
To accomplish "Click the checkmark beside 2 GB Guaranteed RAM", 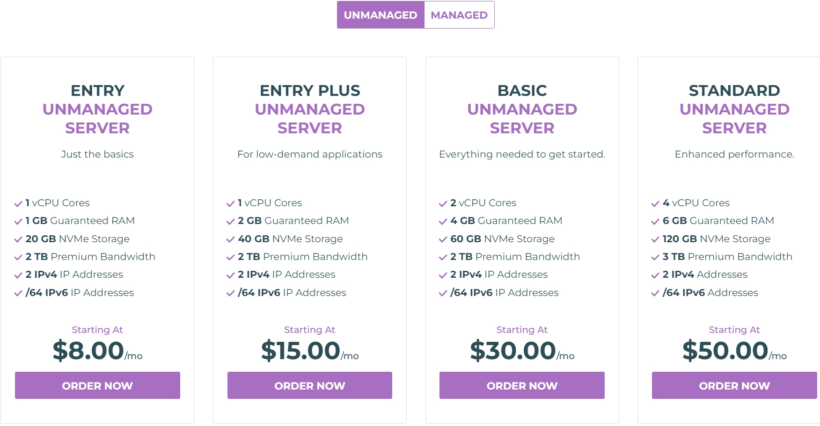I will coord(230,221).
